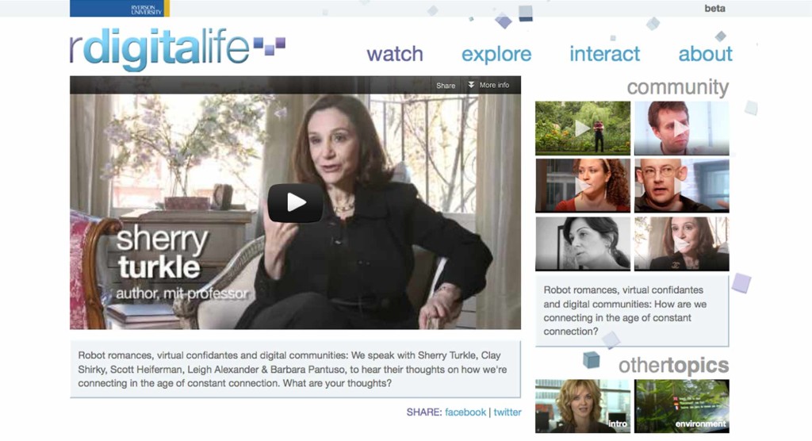Select the black-and-white woman video thumbnail
Viewport: 812px width, 441px height.
pyautogui.click(x=583, y=244)
